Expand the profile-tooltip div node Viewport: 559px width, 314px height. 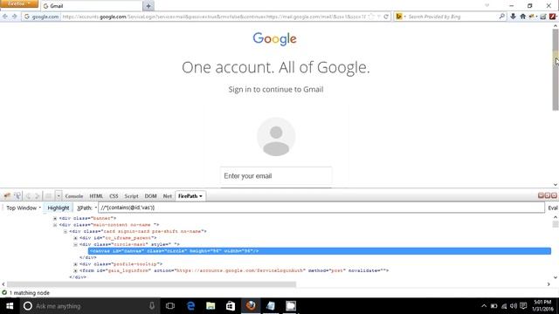tap(75, 264)
